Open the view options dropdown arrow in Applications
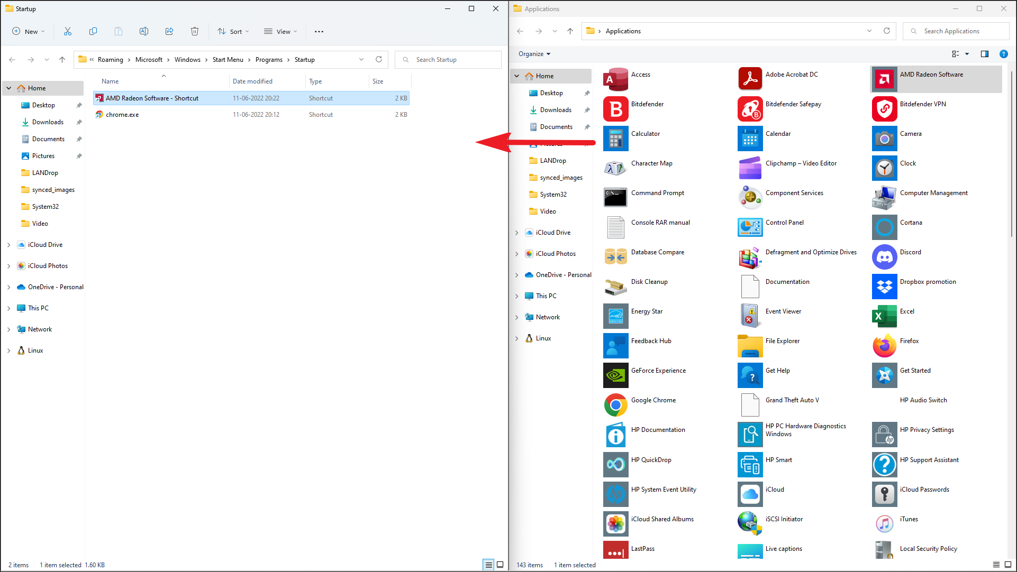 967,54
